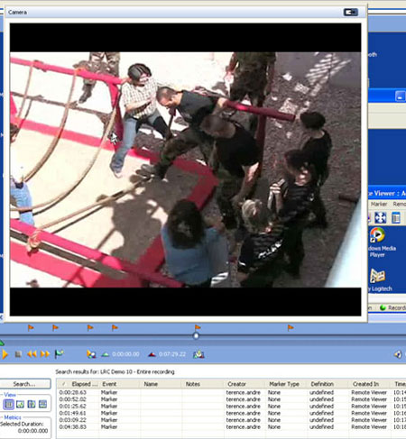The width and height of the screenshot is (406, 439).
Task: Add a marker with the green flag icon
Action: point(59,354)
